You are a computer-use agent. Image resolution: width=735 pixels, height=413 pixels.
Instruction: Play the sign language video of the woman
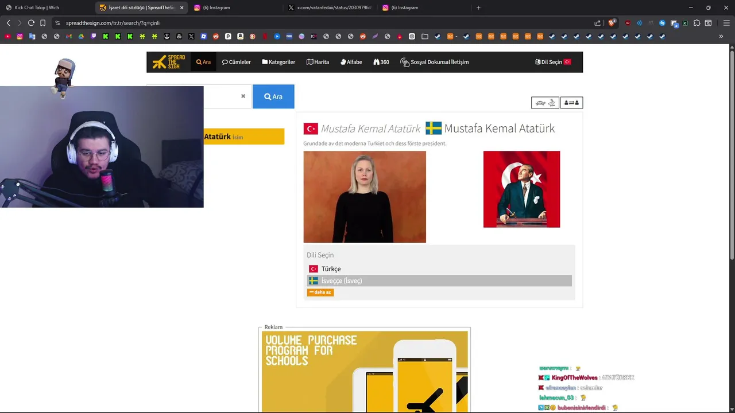point(365,197)
